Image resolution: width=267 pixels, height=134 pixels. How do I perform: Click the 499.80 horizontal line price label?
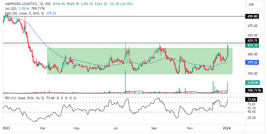[x=253, y=16]
